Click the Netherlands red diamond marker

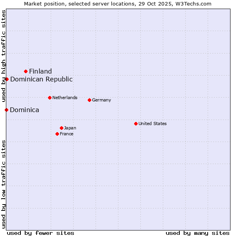[x=50, y=98]
